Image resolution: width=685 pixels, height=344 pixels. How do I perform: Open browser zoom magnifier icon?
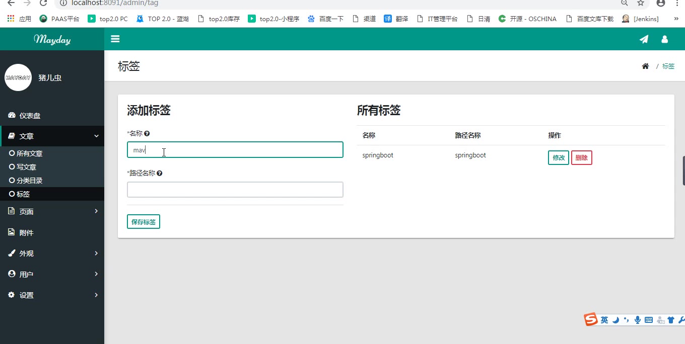(625, 3)
